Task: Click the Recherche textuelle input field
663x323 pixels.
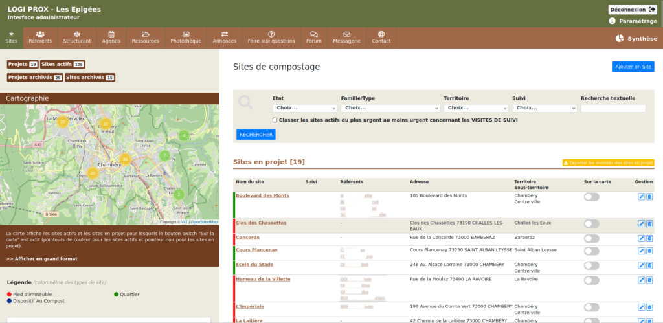Action: [612, 108]
